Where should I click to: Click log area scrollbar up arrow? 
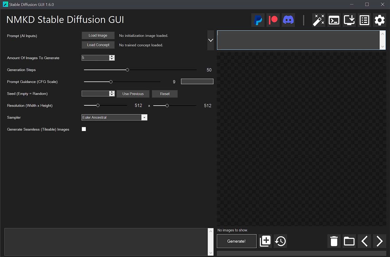click(x=211, y=231)
